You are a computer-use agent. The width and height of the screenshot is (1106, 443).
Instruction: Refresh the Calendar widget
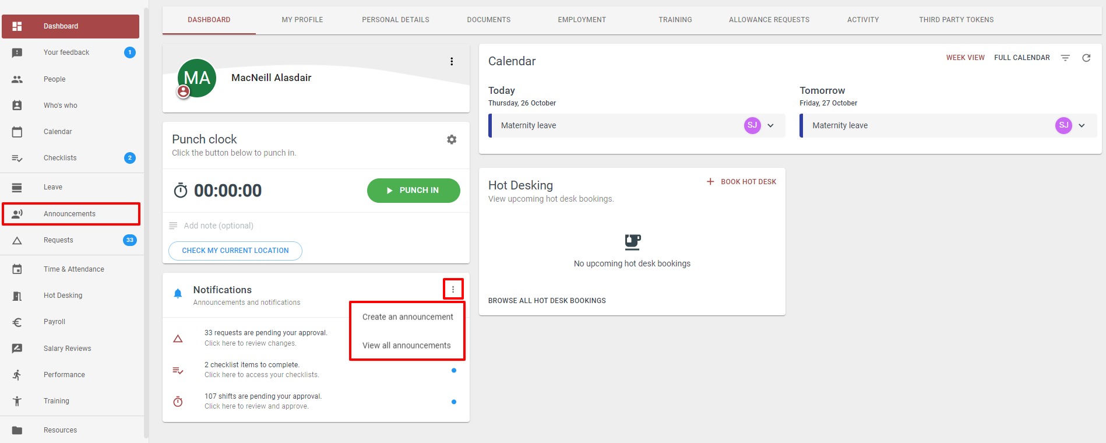tap(1086, 58)
